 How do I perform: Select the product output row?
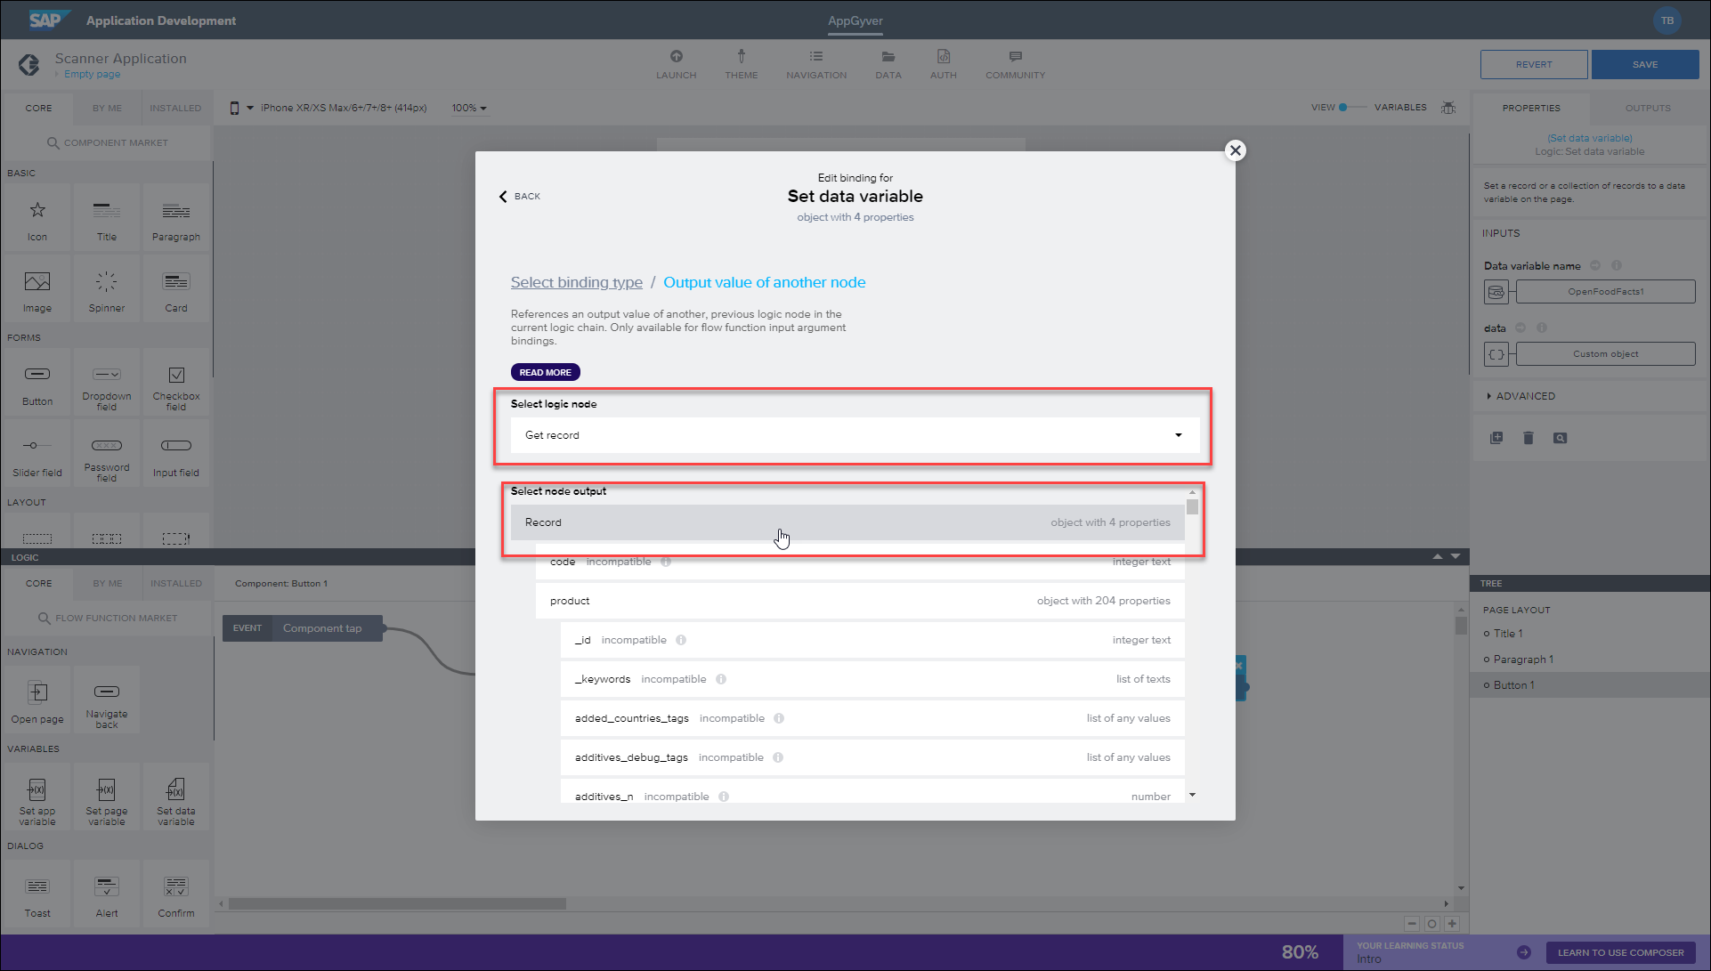860,601
